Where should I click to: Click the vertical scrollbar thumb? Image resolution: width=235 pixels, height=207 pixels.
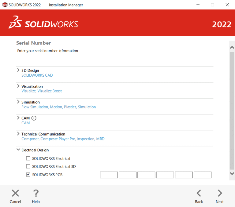232,111
